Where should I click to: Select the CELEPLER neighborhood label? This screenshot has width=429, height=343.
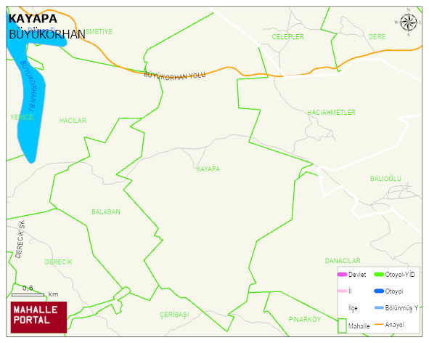click(288, 37)
